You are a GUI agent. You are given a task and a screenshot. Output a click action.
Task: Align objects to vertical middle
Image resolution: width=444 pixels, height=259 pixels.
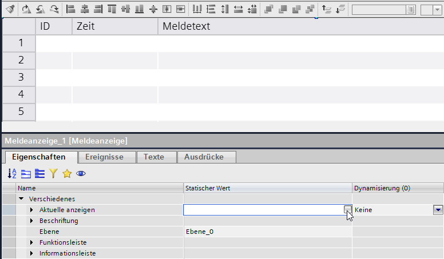point(125,9)
